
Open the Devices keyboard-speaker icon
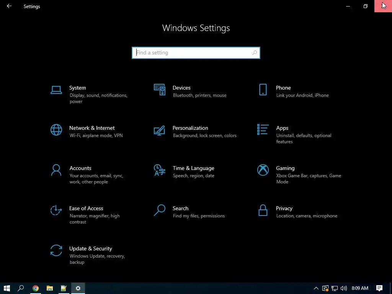(x=160, y=90)
